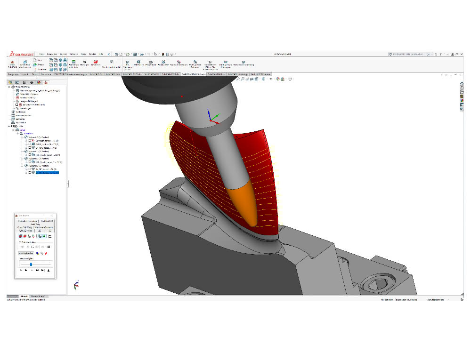Click the eject/stop button in Simulation panel
This screenshot has width=471, height=353.
coord(49,270)
